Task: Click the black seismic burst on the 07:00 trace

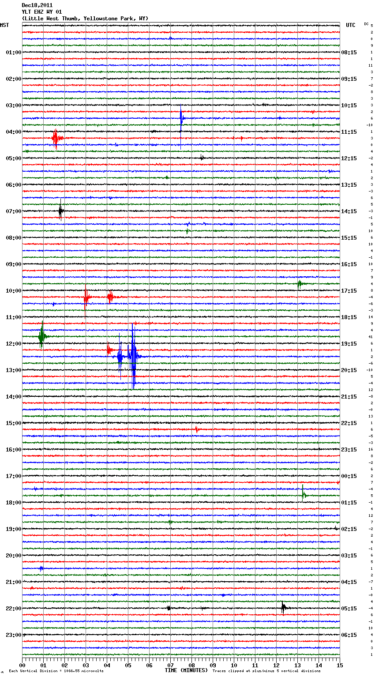Action: [x=61, y=211]
